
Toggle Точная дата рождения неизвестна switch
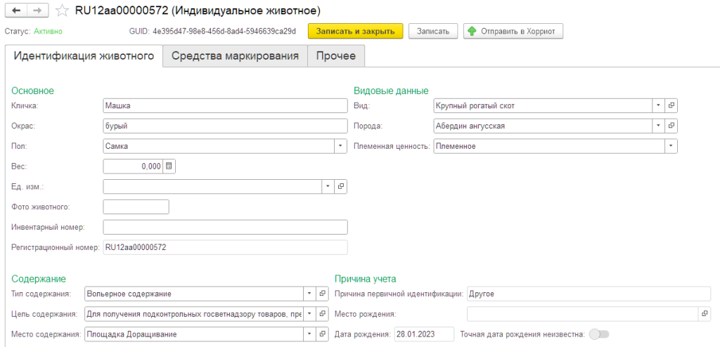click(599, 334)
